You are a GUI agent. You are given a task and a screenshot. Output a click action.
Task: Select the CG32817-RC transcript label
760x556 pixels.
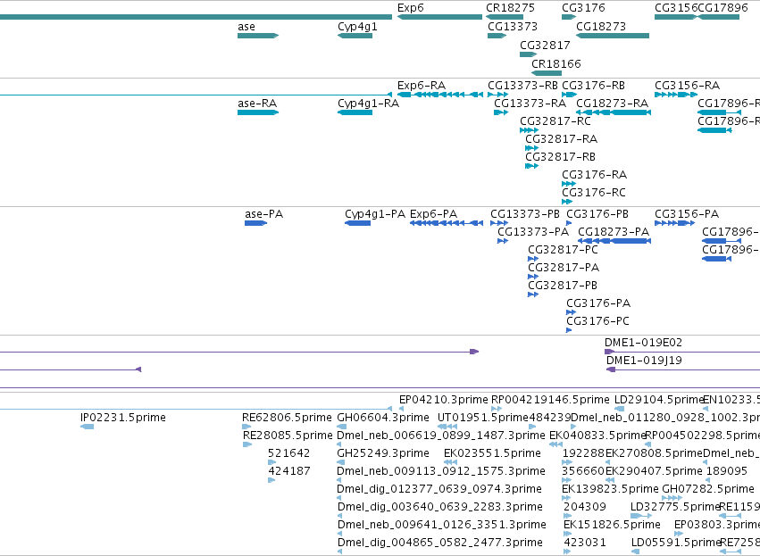point(555,121)
